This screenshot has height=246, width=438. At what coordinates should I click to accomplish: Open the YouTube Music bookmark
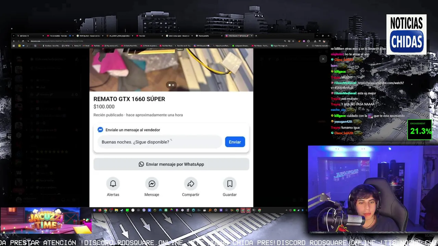pyautogui.click(x=166, y=46)
